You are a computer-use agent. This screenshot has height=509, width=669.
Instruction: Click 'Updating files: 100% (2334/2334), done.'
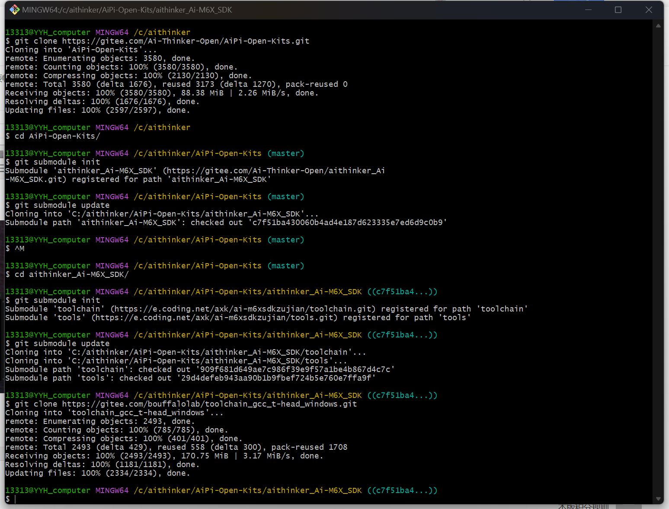tap(98, 473)
